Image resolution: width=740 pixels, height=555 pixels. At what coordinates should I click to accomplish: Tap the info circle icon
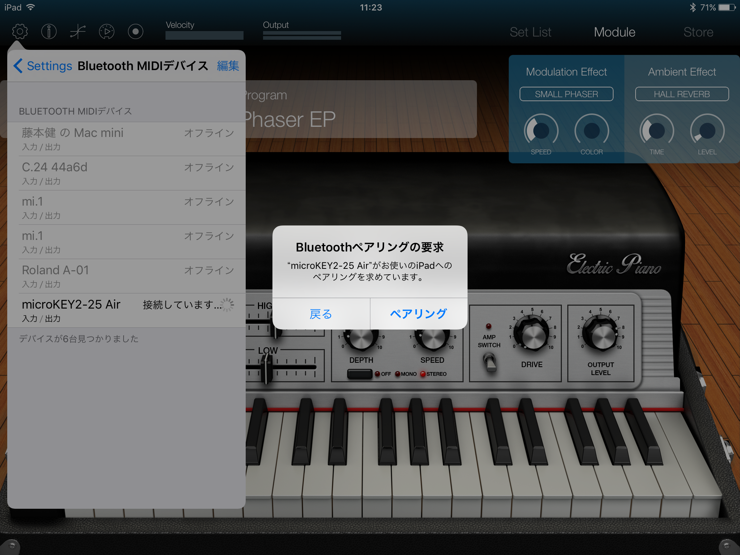tap(49, 32)
